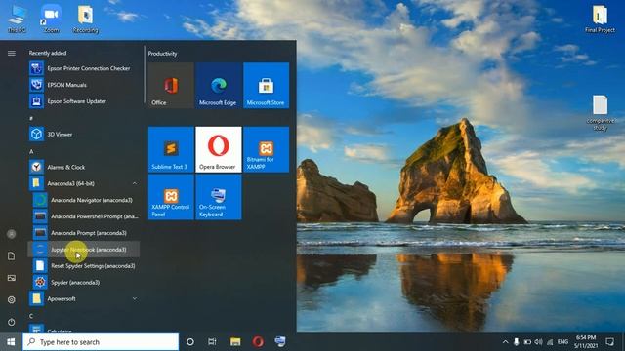Launch Sublime Text 3 tile
Screen dimensions: 625x351
pos(171,149)
